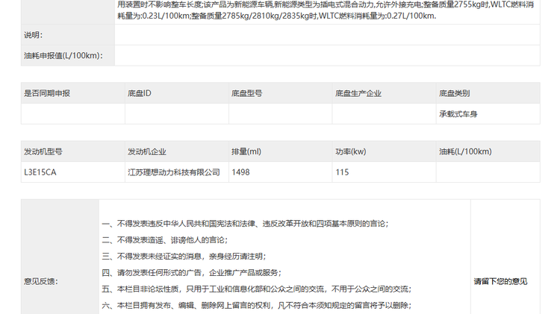Select the 底盘类别 header cell
This screenshot has width=560, height=314.
point(455,93)
